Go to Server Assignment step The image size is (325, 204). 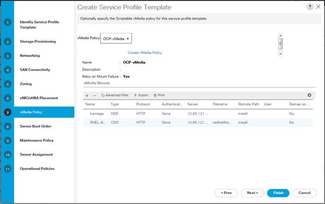tap(36, 154)
